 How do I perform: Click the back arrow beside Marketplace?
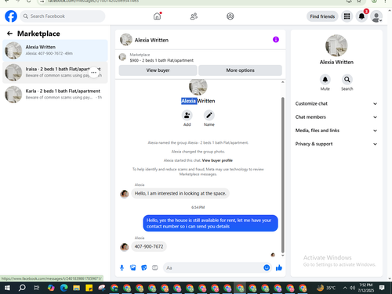tap(9, 34)
